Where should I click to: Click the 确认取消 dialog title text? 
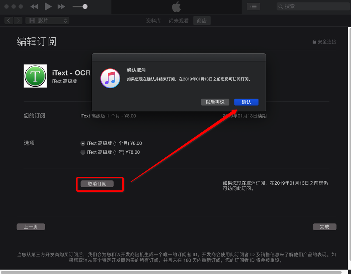(136, 70)
